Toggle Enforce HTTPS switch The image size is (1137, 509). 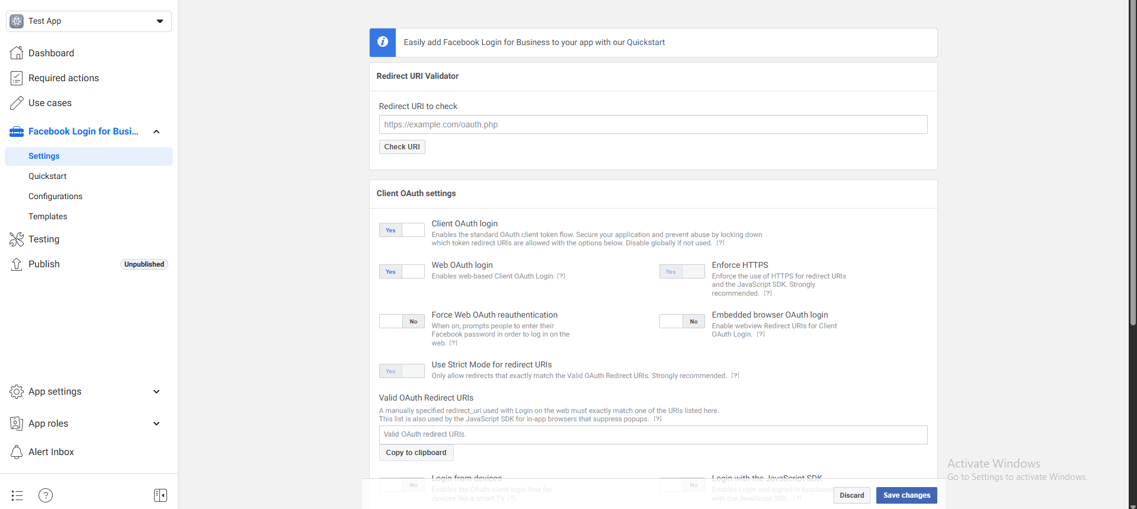click(x=682, y=271)
